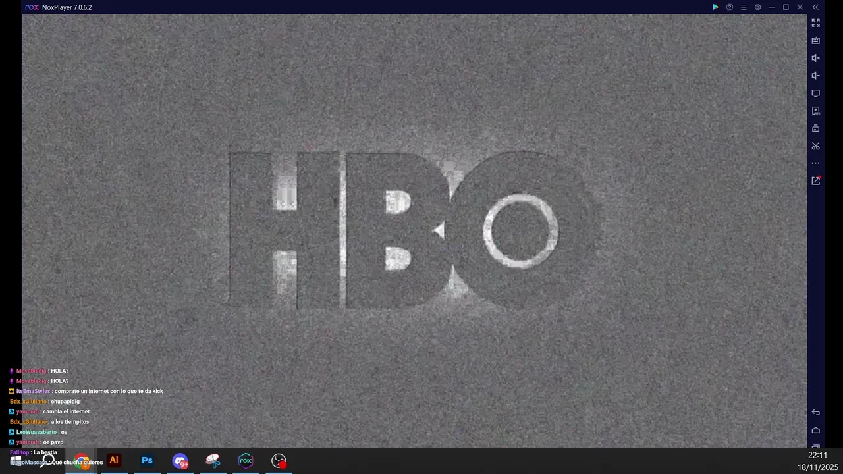Open keyboard mapping tool
This screenshot has width=843, height=474.
[815, 41]
